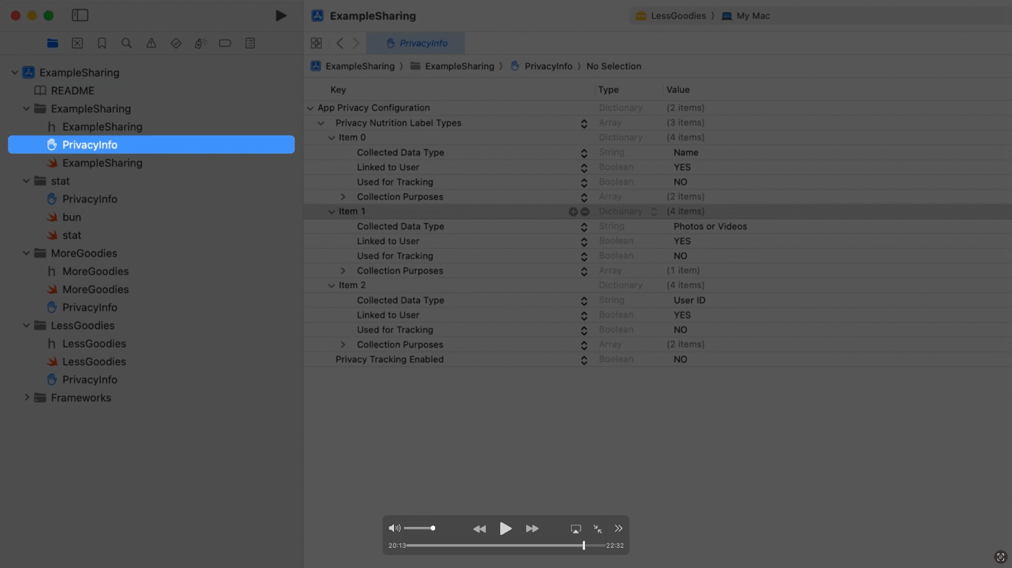Click the minus button on Item 1 row

tap(585, 211)
